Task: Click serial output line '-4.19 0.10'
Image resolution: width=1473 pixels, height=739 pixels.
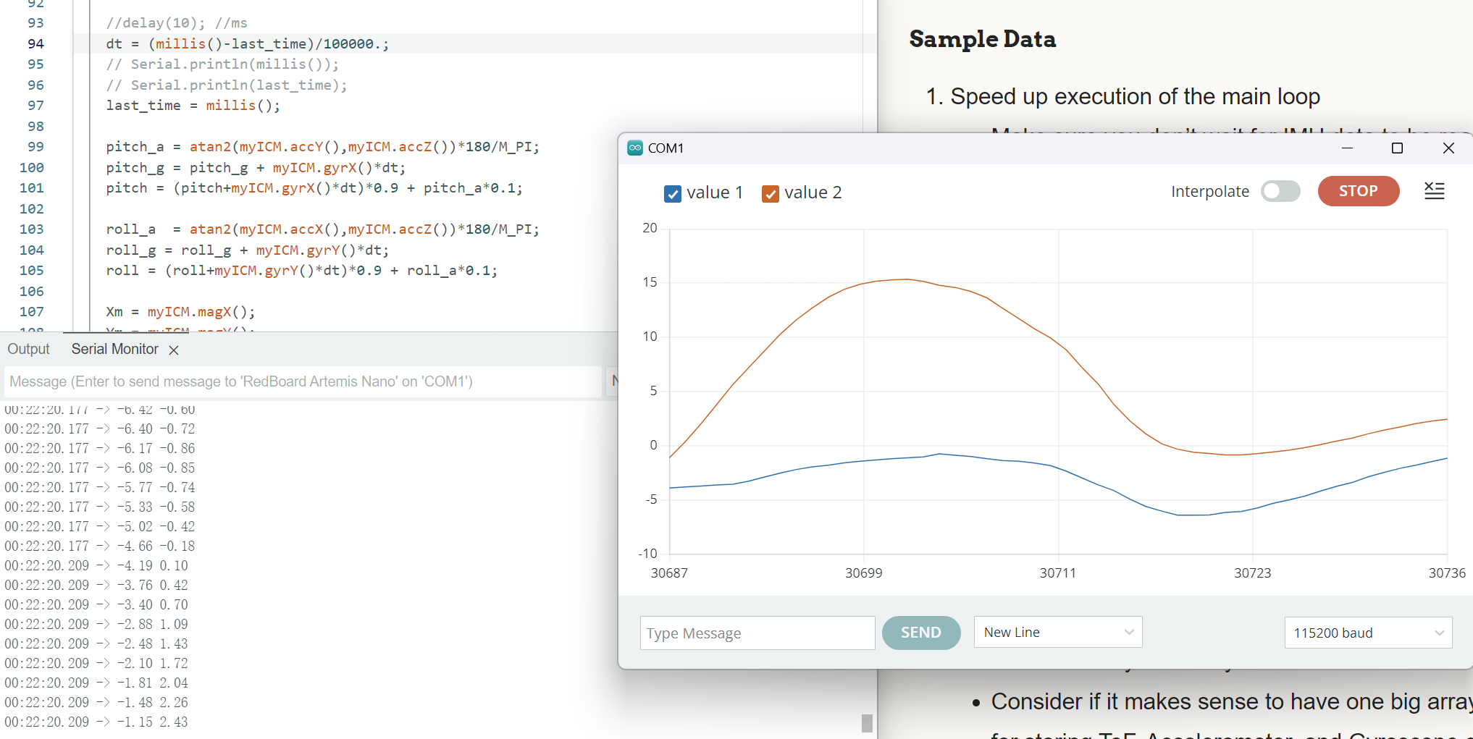Action: (96, 566)
